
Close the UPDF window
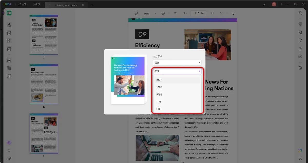[x=303, y=4]
